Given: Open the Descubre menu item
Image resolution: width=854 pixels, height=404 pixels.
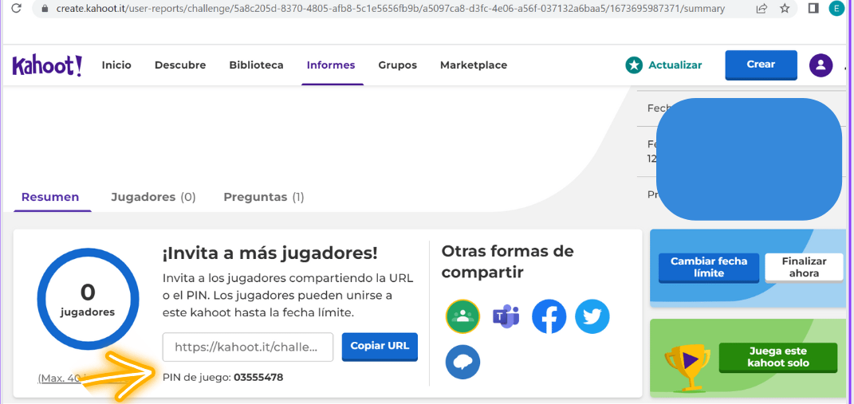Looking at the screenshot, I should (x=180, y=65).
